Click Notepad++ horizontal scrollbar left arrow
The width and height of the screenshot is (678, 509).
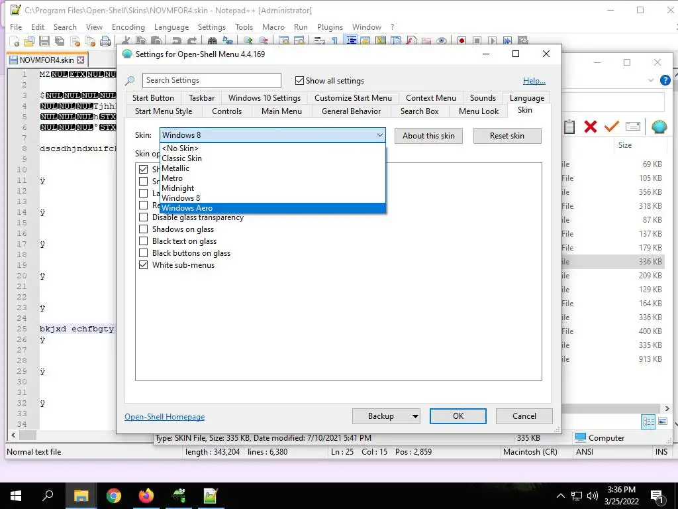pyautogui.click(x=13, y=435)
